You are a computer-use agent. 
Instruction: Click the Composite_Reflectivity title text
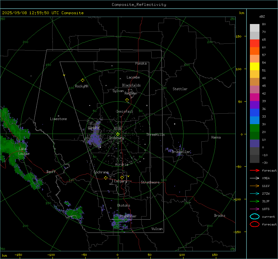(139, 5)
